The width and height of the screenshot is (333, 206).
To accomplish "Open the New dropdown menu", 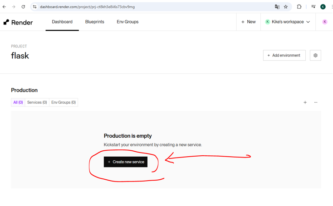I will coord(248,22).
